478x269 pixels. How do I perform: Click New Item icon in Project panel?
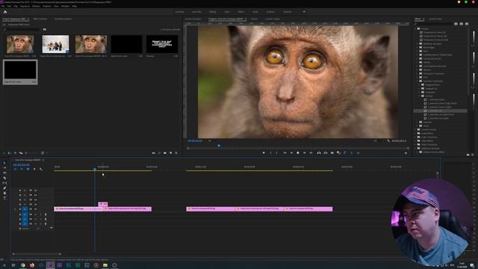[x=171, y=153]
